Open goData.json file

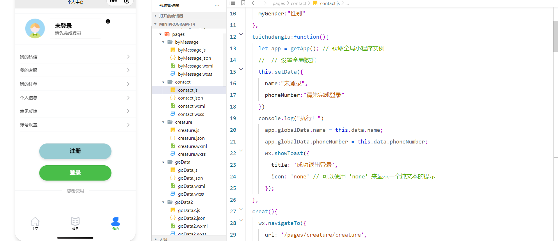[190, 178]
